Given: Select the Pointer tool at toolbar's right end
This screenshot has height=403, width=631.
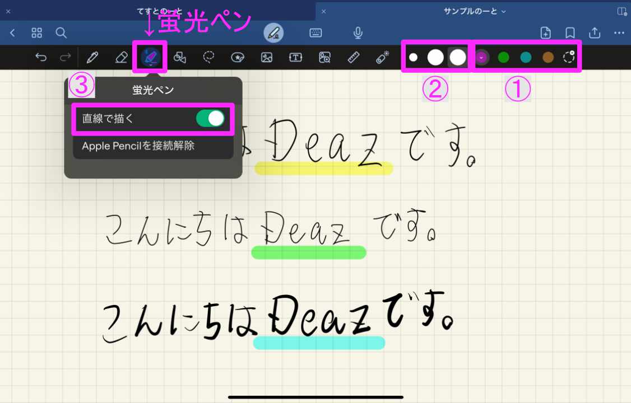Looking at the screenshot, I should coord(382,57).
